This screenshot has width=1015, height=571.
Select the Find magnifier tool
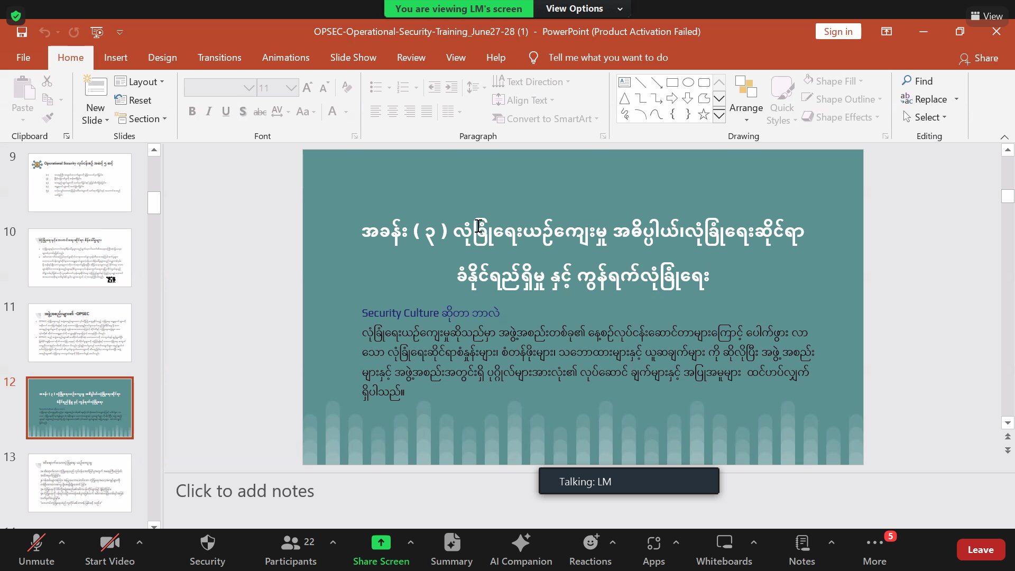coord(907,81)
